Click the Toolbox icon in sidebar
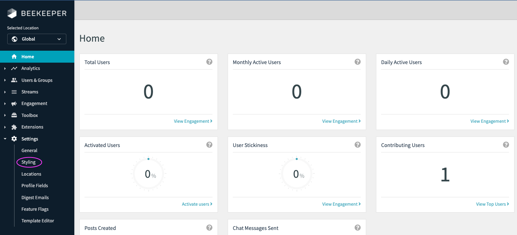This screenshot has height=235, width=517. point(14,115)
